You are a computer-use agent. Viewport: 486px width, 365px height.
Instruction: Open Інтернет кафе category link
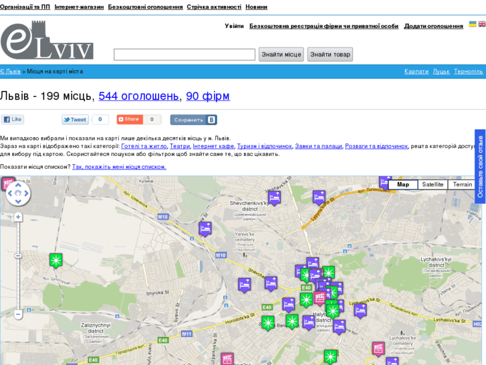[213, 146]
